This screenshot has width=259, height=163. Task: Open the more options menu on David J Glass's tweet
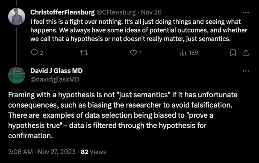(246, 71)
